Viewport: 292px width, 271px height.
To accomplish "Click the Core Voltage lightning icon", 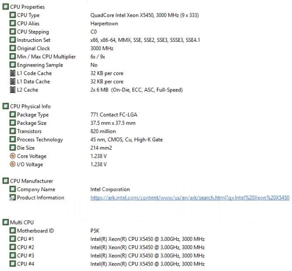I will pos(12,156).
